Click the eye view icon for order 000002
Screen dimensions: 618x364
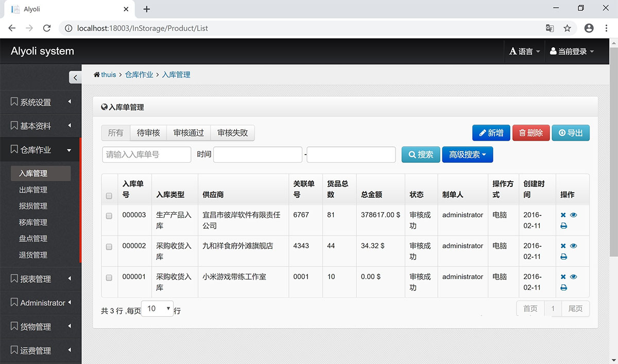574,246
